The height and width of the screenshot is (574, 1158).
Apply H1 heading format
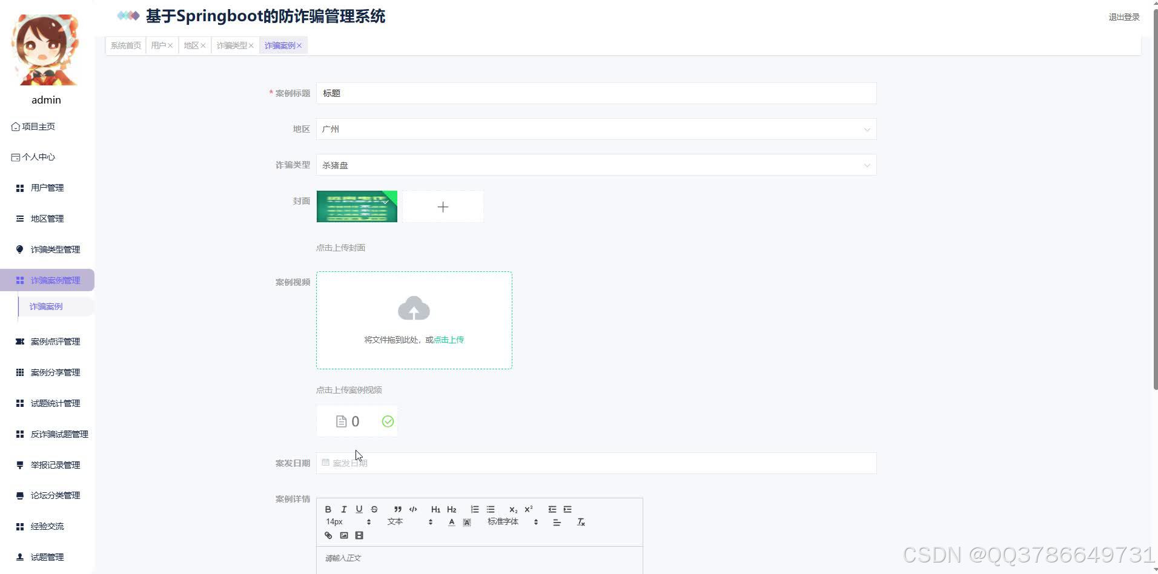(x=435, y=509)
